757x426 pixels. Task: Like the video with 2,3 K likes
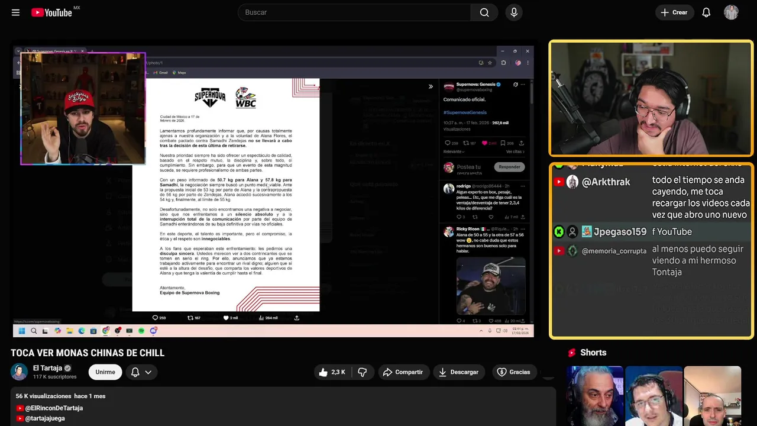coord(332,372)
